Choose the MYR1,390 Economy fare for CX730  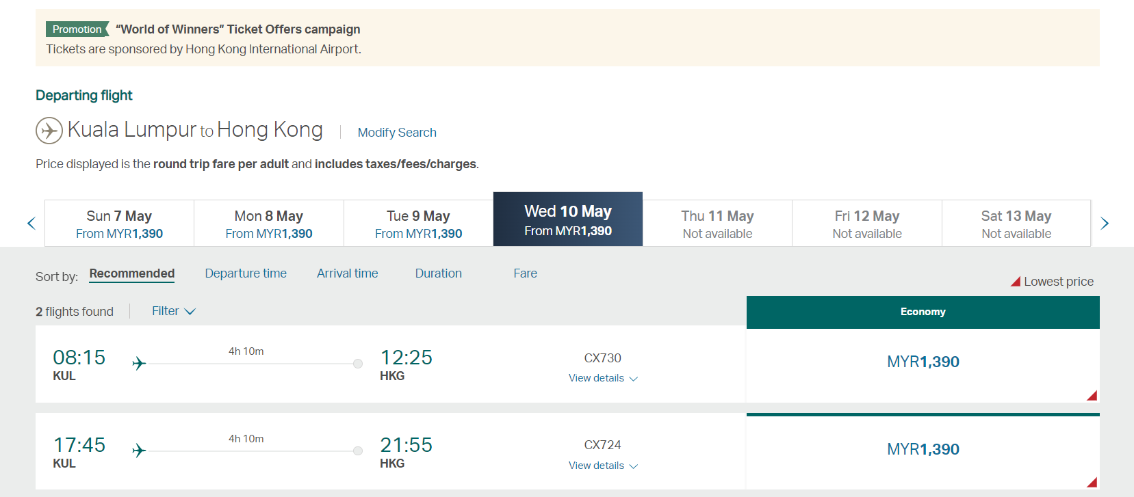point(923,362)
